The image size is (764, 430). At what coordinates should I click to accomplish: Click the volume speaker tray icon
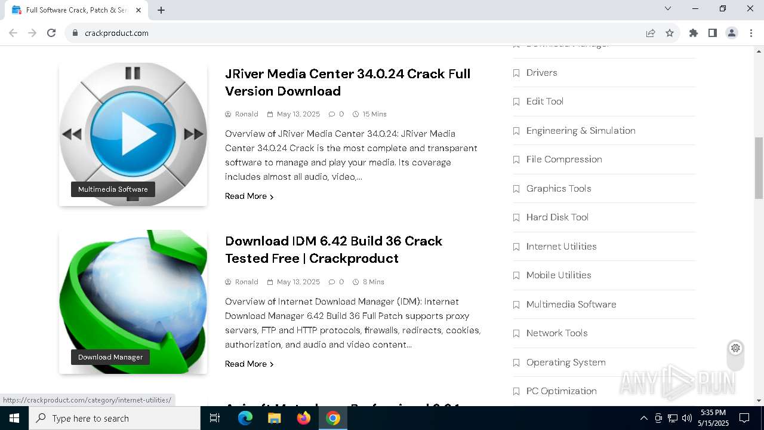pos(687,418)
